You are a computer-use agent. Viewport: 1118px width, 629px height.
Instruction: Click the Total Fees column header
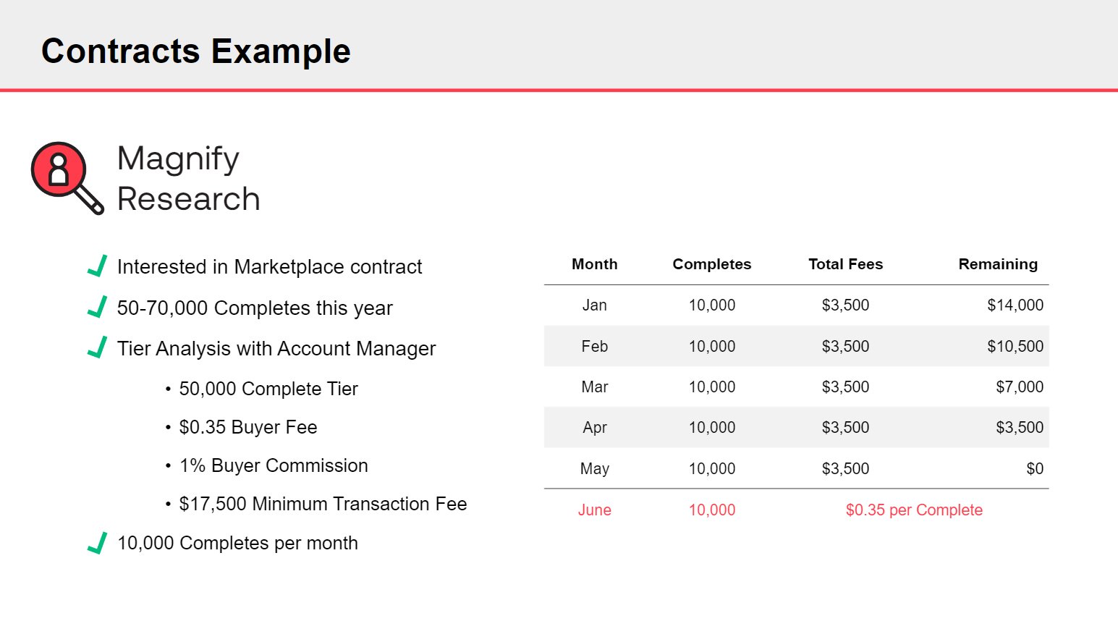(x=845, y=264)
